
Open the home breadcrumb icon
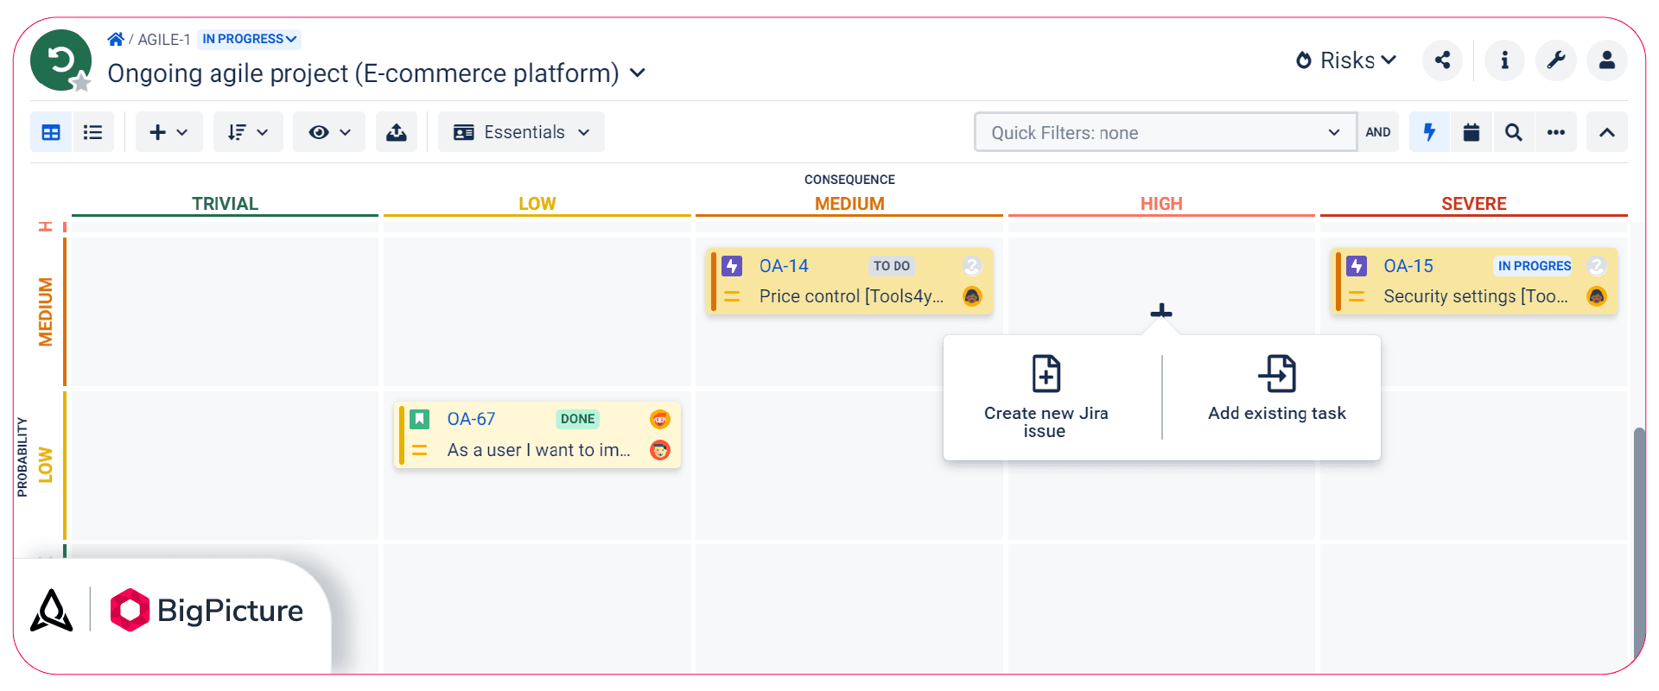tap(115, 39)
